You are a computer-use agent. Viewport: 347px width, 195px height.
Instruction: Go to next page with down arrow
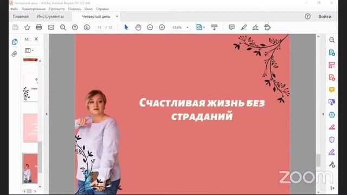87,28
